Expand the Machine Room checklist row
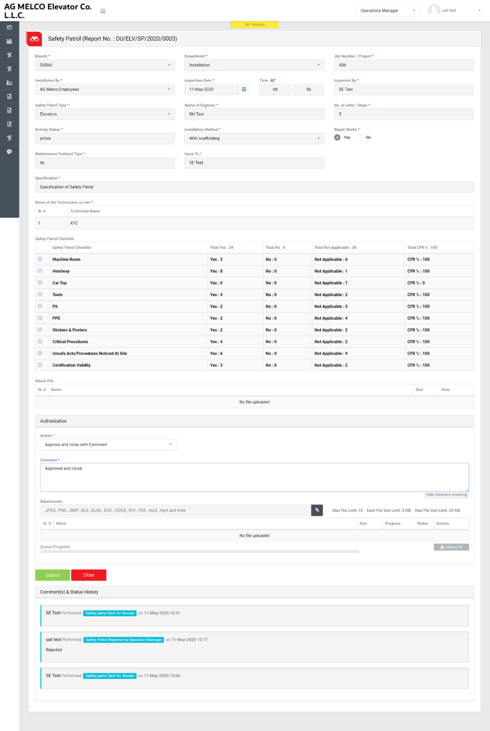The height and width of the screenshot is (731, 490). click(40, 259)
